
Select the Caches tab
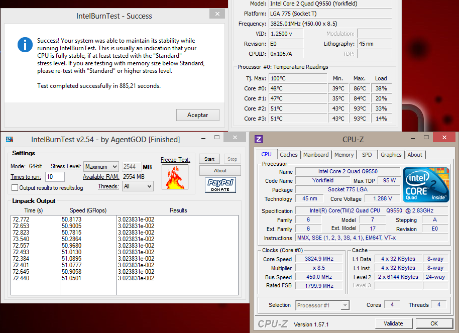[x=289, y=155]
